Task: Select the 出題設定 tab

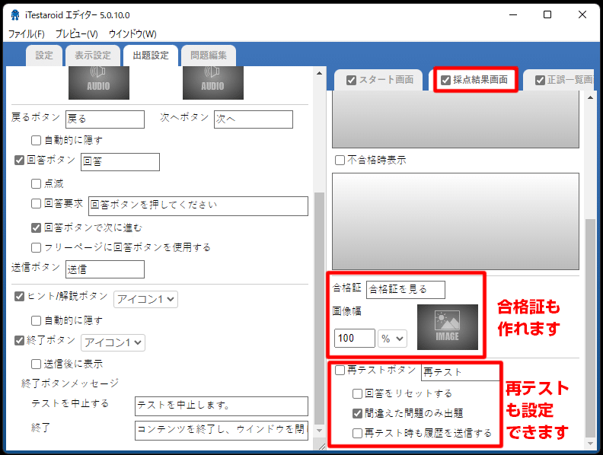Action: coord(151,56)
